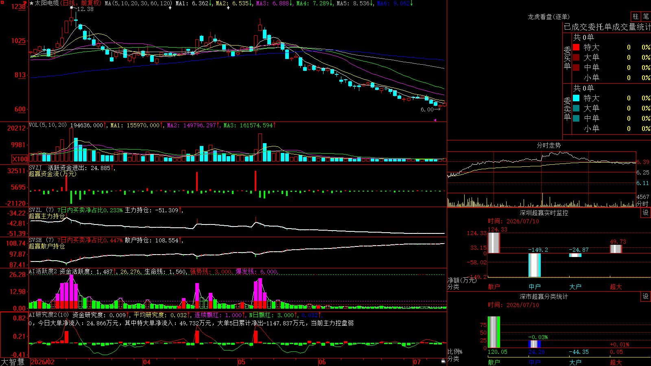Viewport: 651px width, 366px height.
Task: Click the dark red 大单 swatch under 委买单
Action: pyautogui.click(x=576, y=57)
